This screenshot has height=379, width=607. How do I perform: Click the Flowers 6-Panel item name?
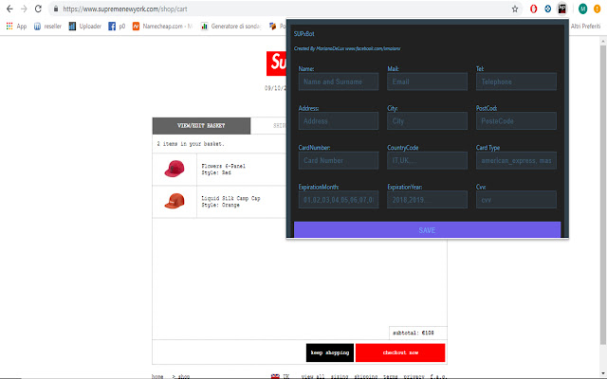click(224, 166)
